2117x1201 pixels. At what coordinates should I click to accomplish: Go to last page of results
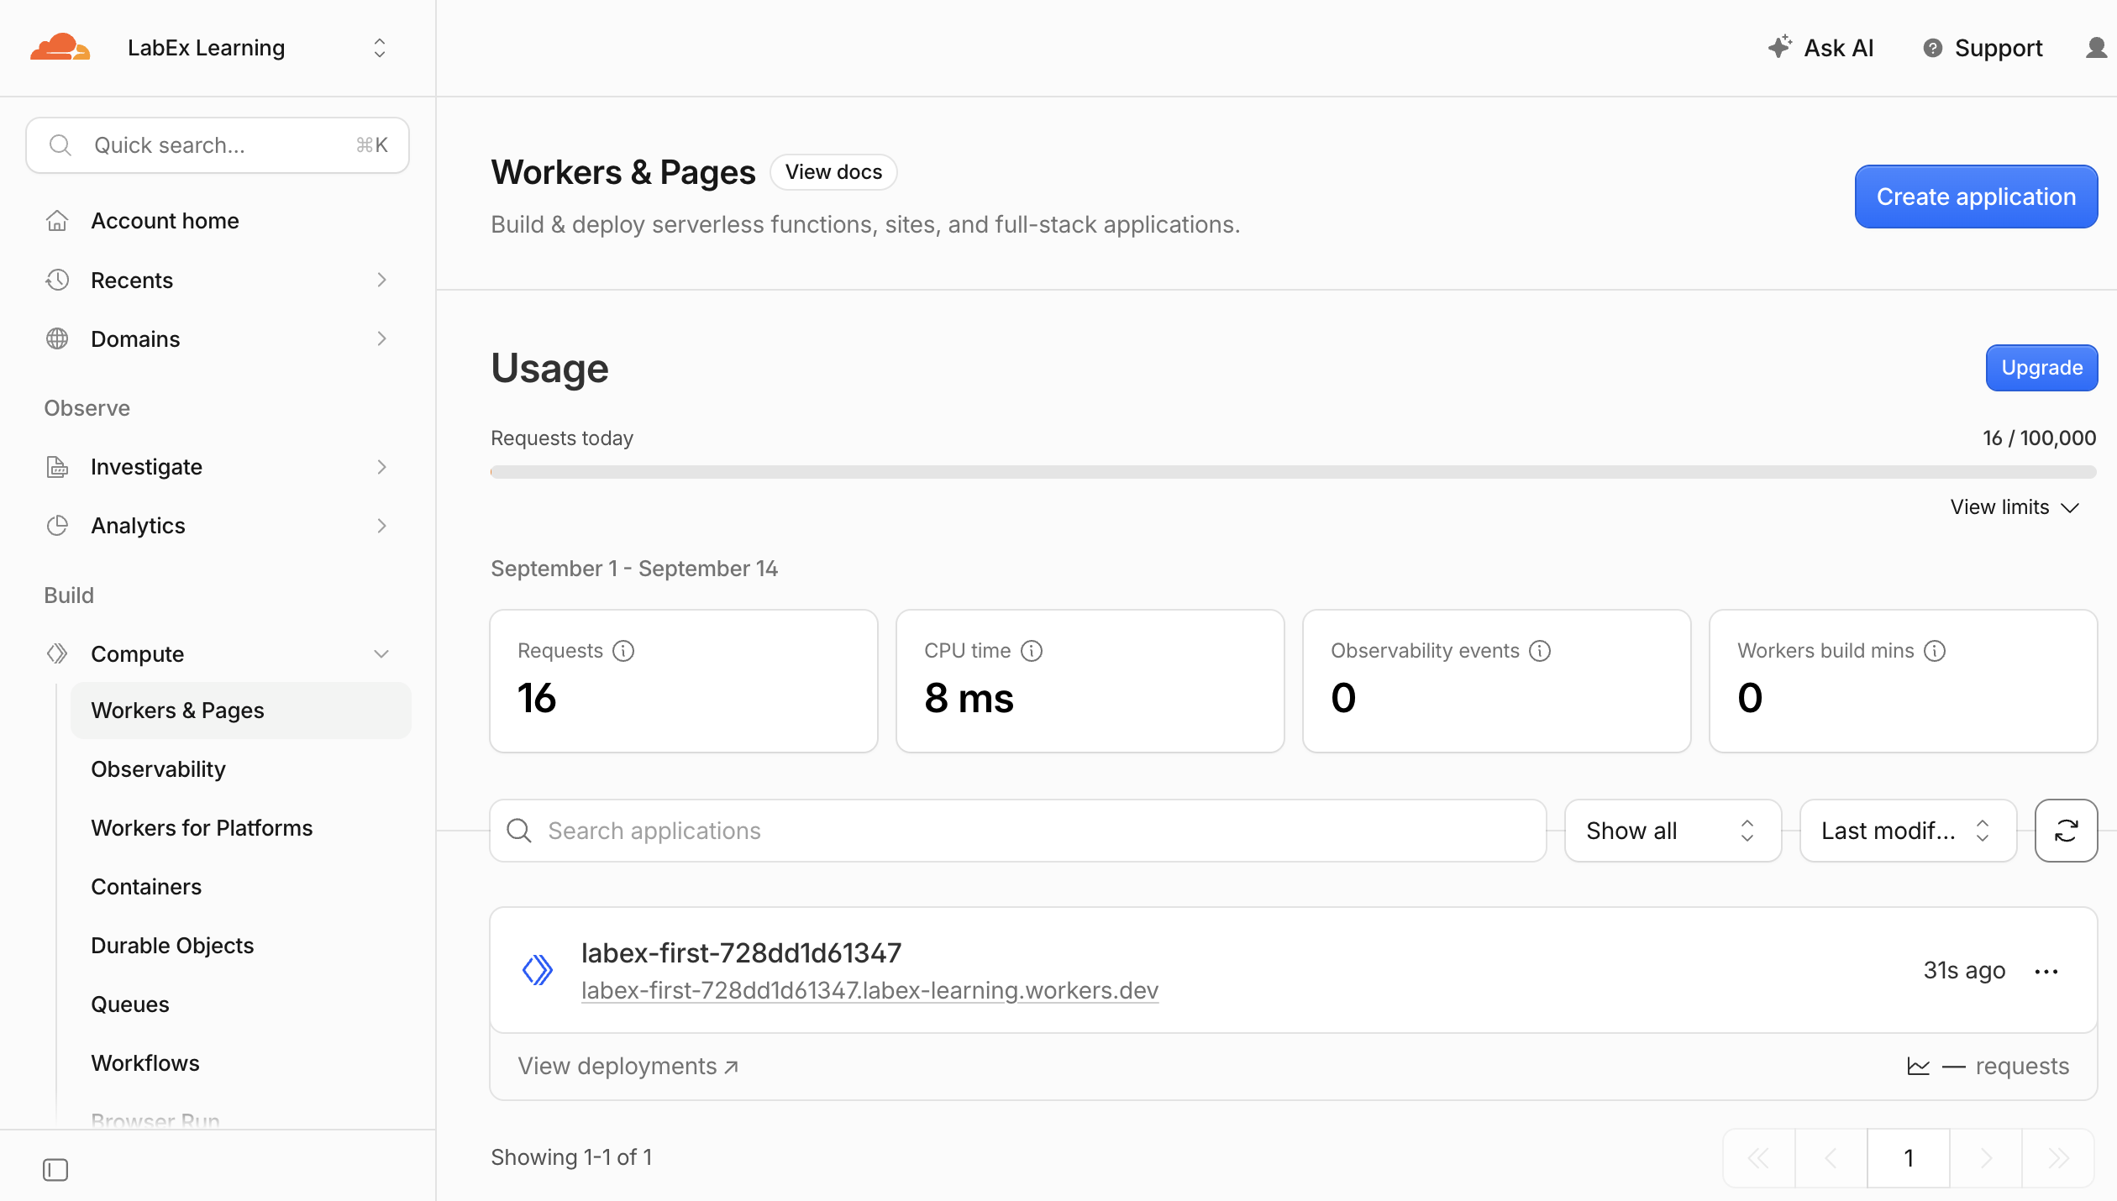click(2058, 1158)
